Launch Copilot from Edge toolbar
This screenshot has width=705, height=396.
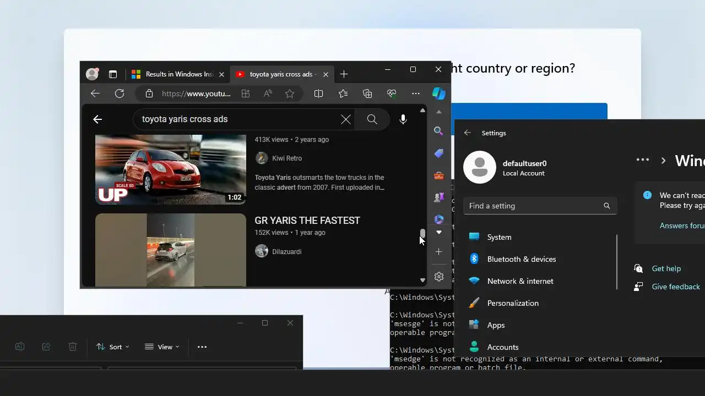[439, 94]
